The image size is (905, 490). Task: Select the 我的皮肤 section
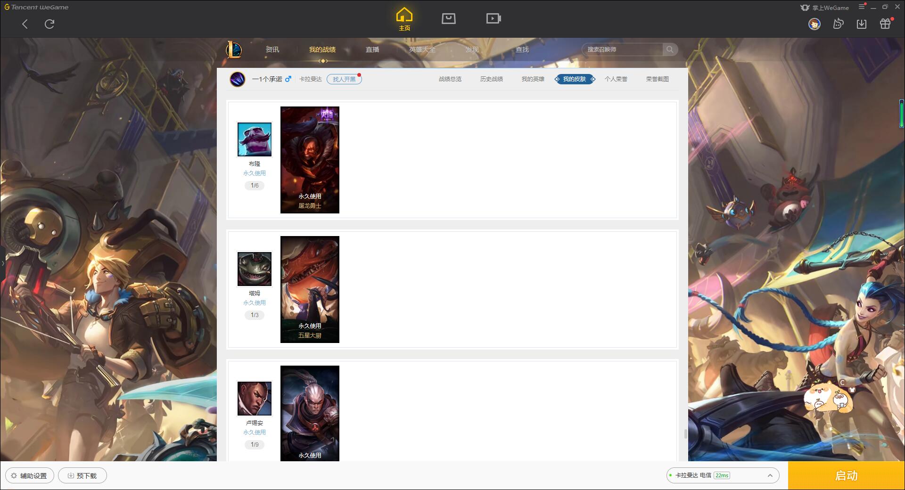[575, 79]
